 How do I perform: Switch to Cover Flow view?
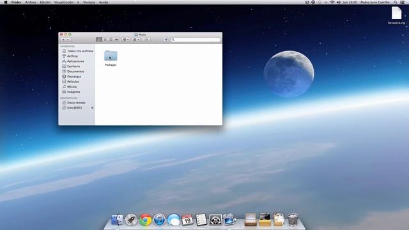116,40
